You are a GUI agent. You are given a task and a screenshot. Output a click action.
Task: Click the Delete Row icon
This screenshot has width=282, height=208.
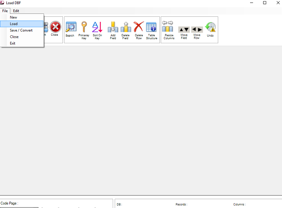[138, 28]
